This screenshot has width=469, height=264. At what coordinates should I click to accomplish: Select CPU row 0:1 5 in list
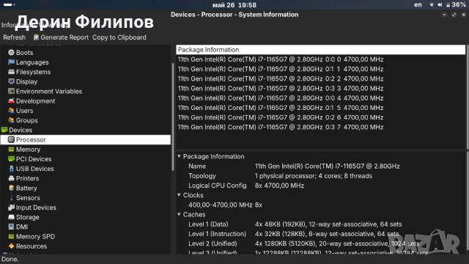pyautogui.click(x=321, y=108)
